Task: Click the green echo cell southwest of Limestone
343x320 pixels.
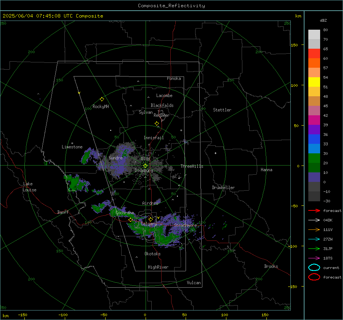Action: pos(86,156)
